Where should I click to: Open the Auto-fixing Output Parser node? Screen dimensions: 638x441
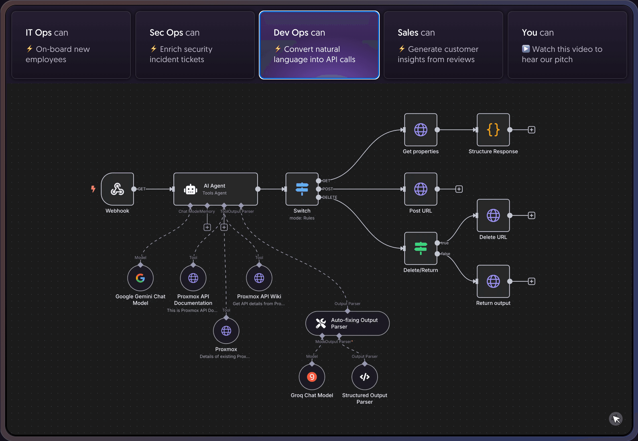coord(348,323)
